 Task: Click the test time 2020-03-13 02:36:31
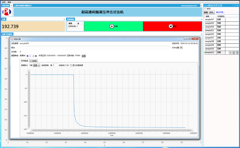point(189,43)
